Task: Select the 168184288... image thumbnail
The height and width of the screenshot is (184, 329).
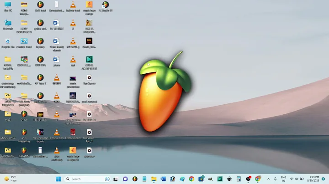Action: tap(40, 116)
